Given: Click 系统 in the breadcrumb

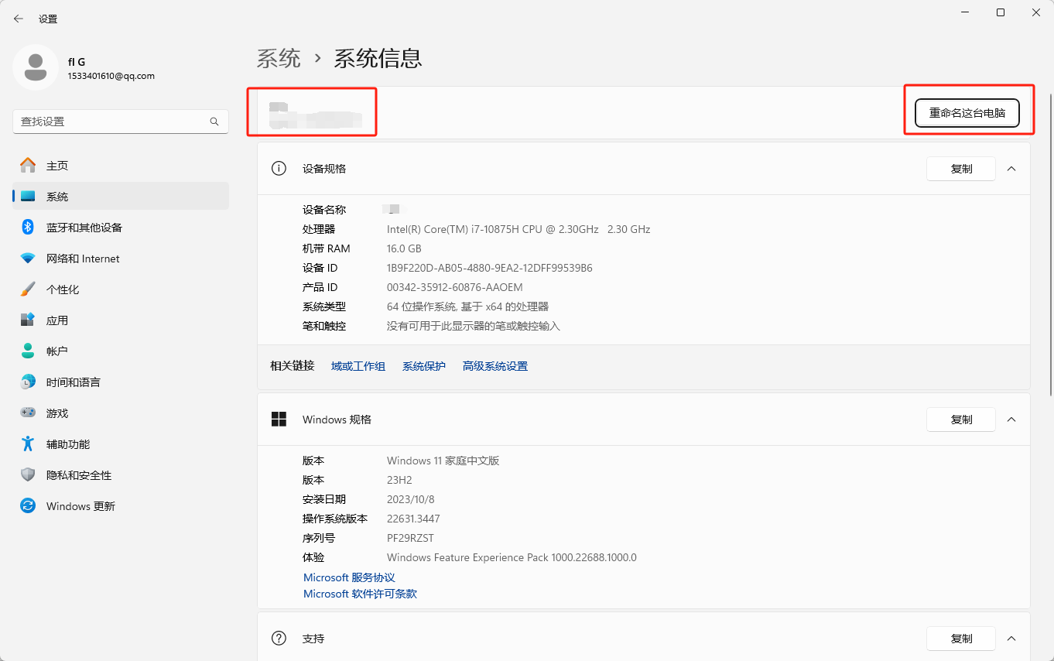Looking at the screenshot, I should coord(279,58).
